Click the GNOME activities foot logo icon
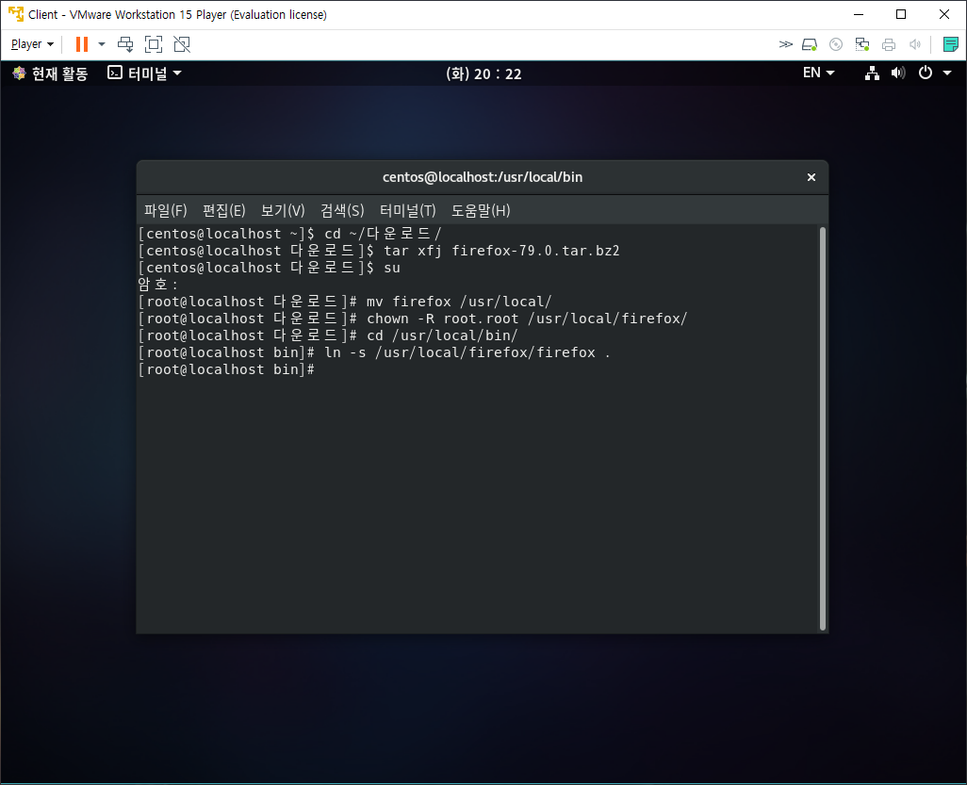 pos(19,74)
